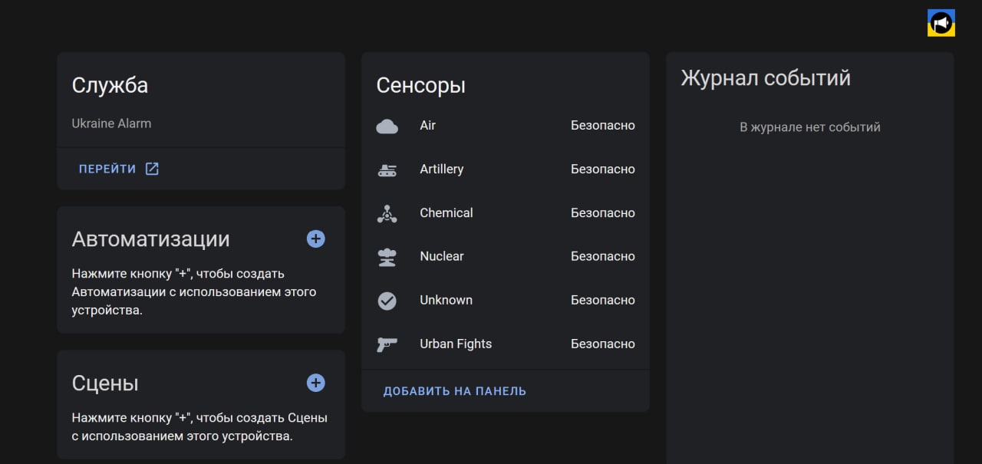The image size is (982, 464).
Task: Click the Unknown sensor checkmark icon
Action: click(387, 301)
